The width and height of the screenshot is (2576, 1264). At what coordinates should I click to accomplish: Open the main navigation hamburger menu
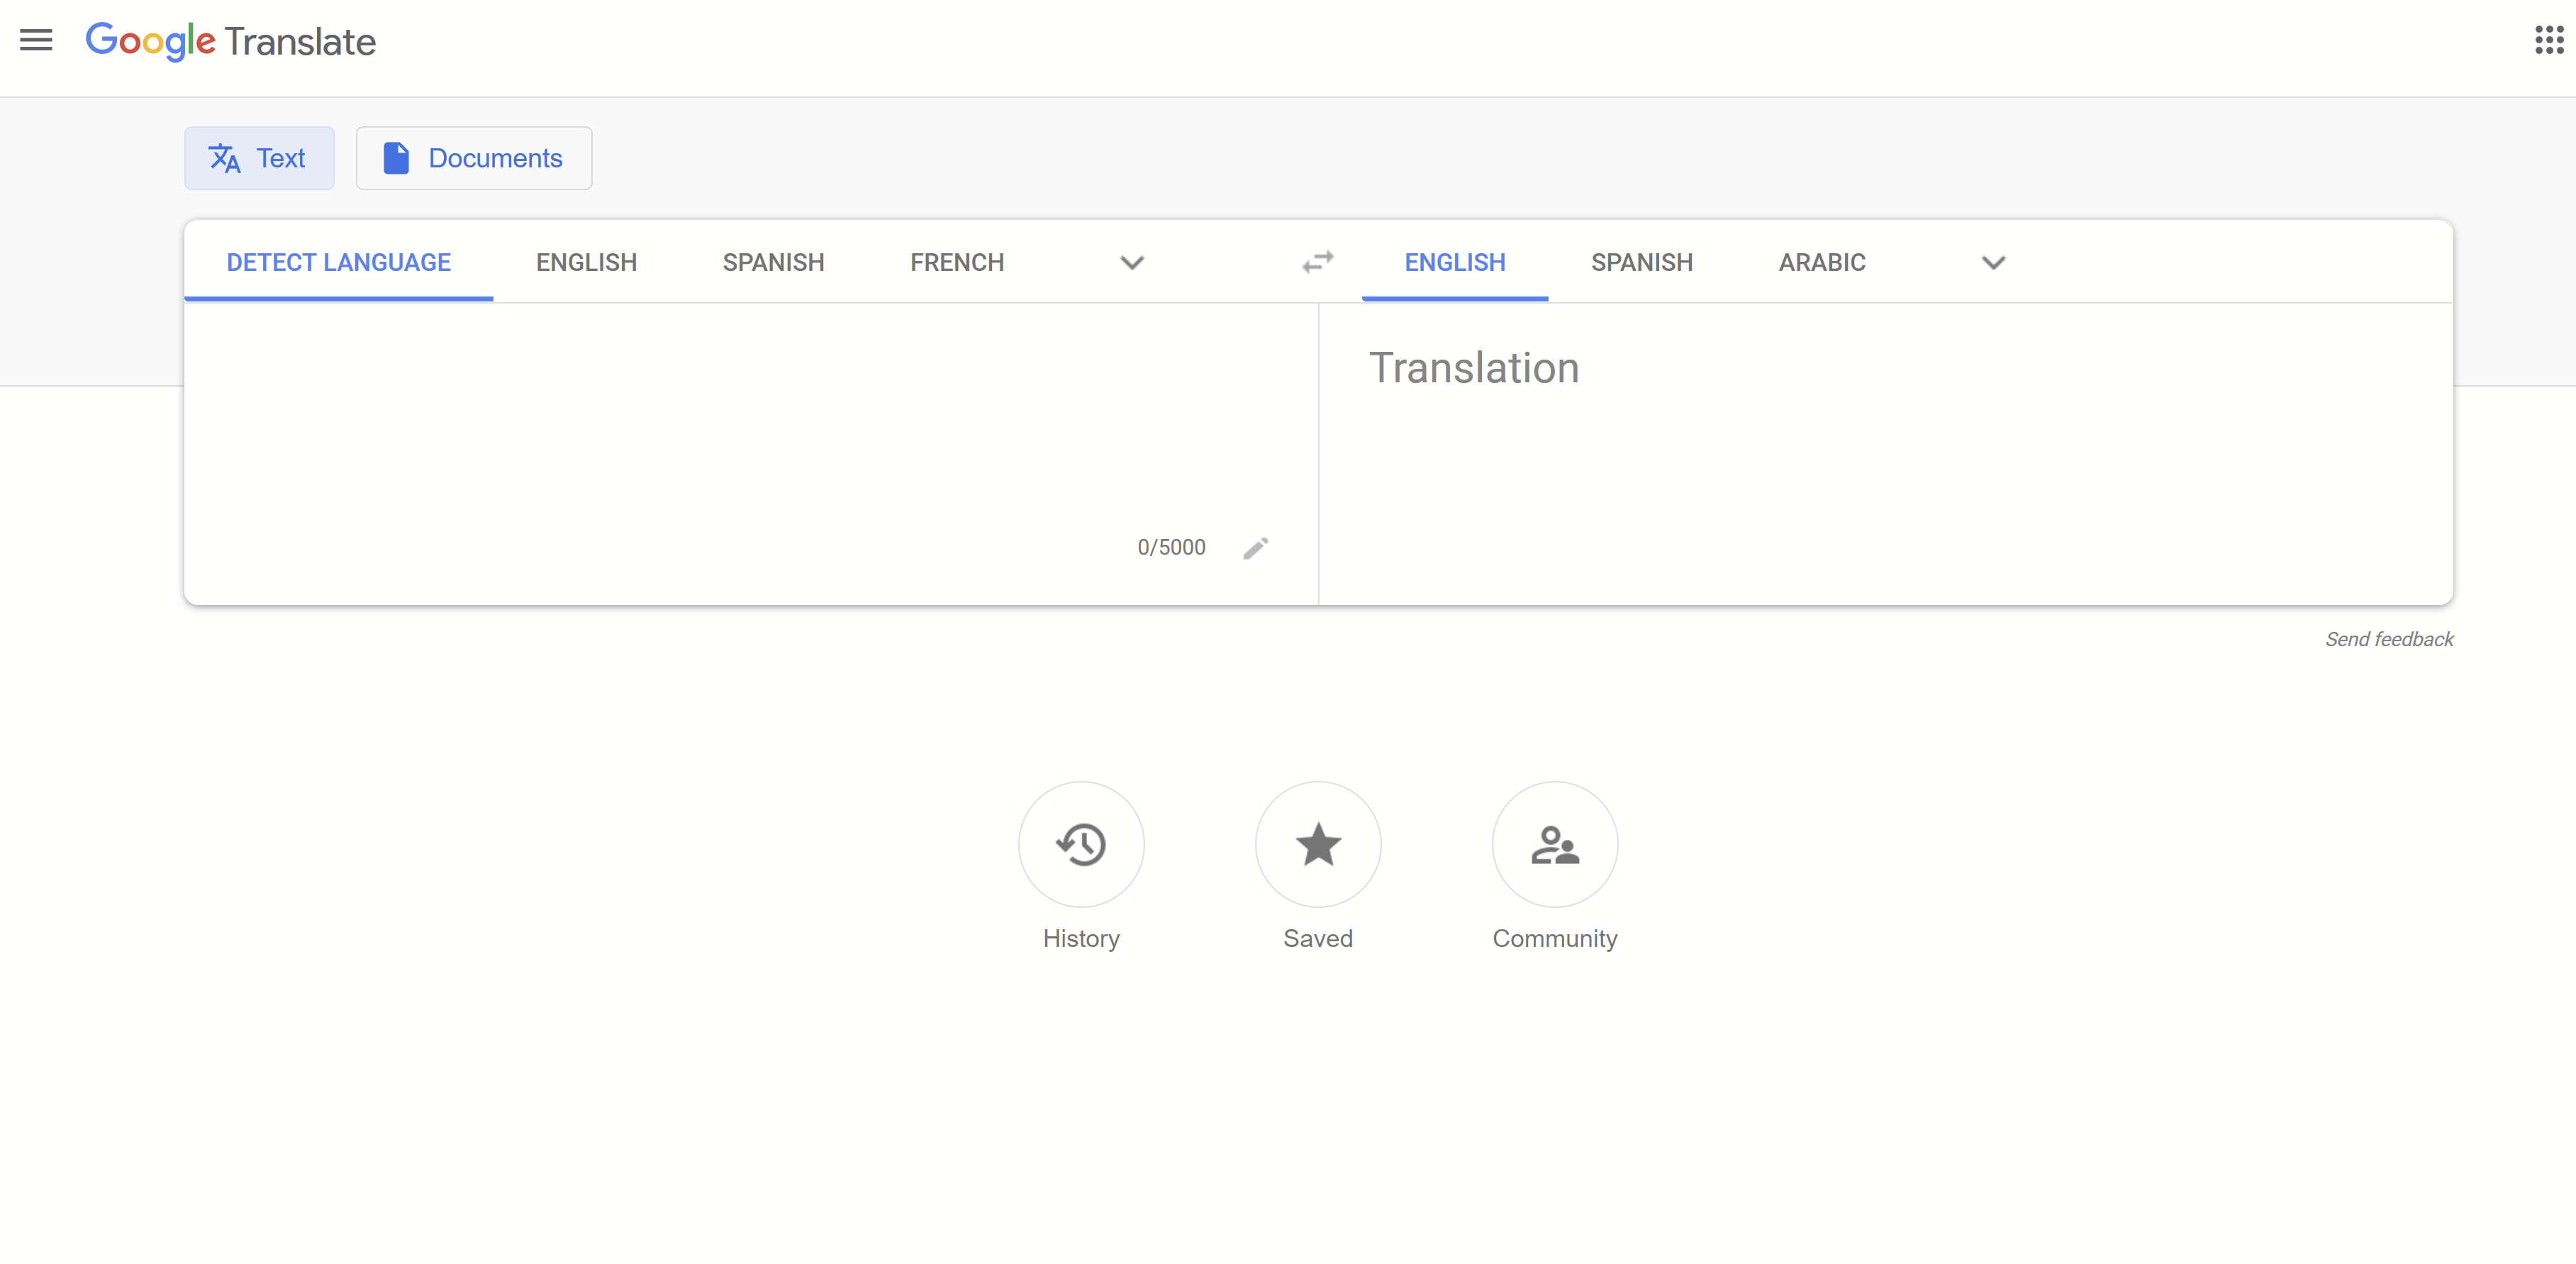36,40
